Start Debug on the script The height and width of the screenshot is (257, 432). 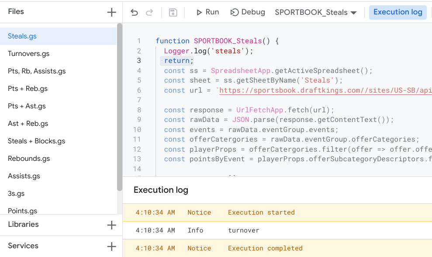pyautogui.click(x=247, y=12)
